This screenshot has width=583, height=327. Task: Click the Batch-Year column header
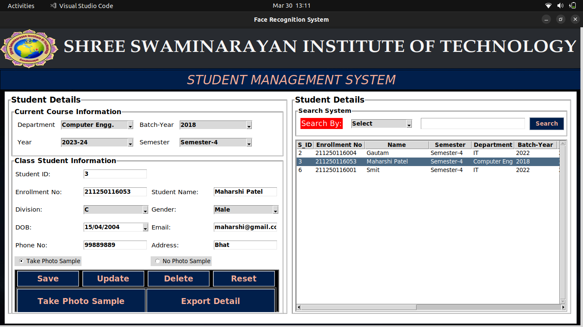pos(535,145)
